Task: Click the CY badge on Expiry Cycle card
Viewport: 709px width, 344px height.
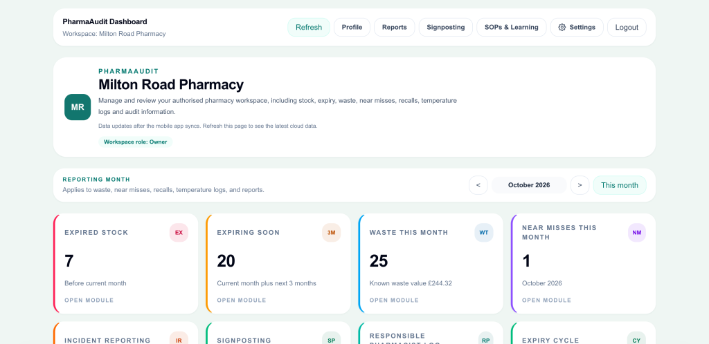Action: [x=637, y=340]
